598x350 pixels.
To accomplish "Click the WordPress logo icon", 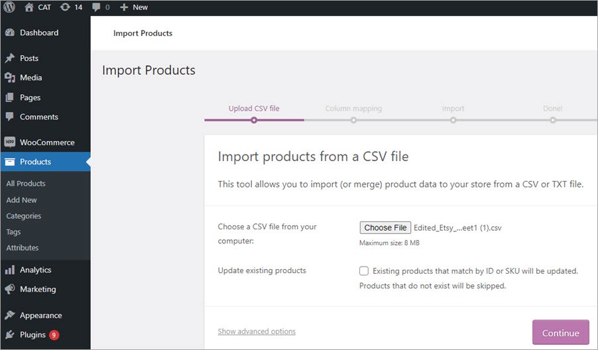I will pos(9,7).
